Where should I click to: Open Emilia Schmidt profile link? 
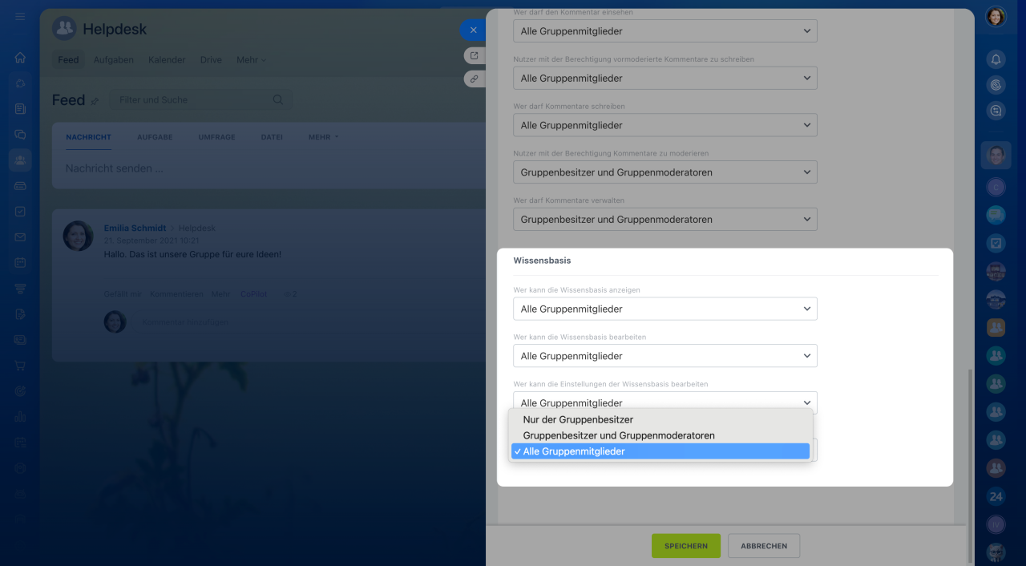[135, 228]
